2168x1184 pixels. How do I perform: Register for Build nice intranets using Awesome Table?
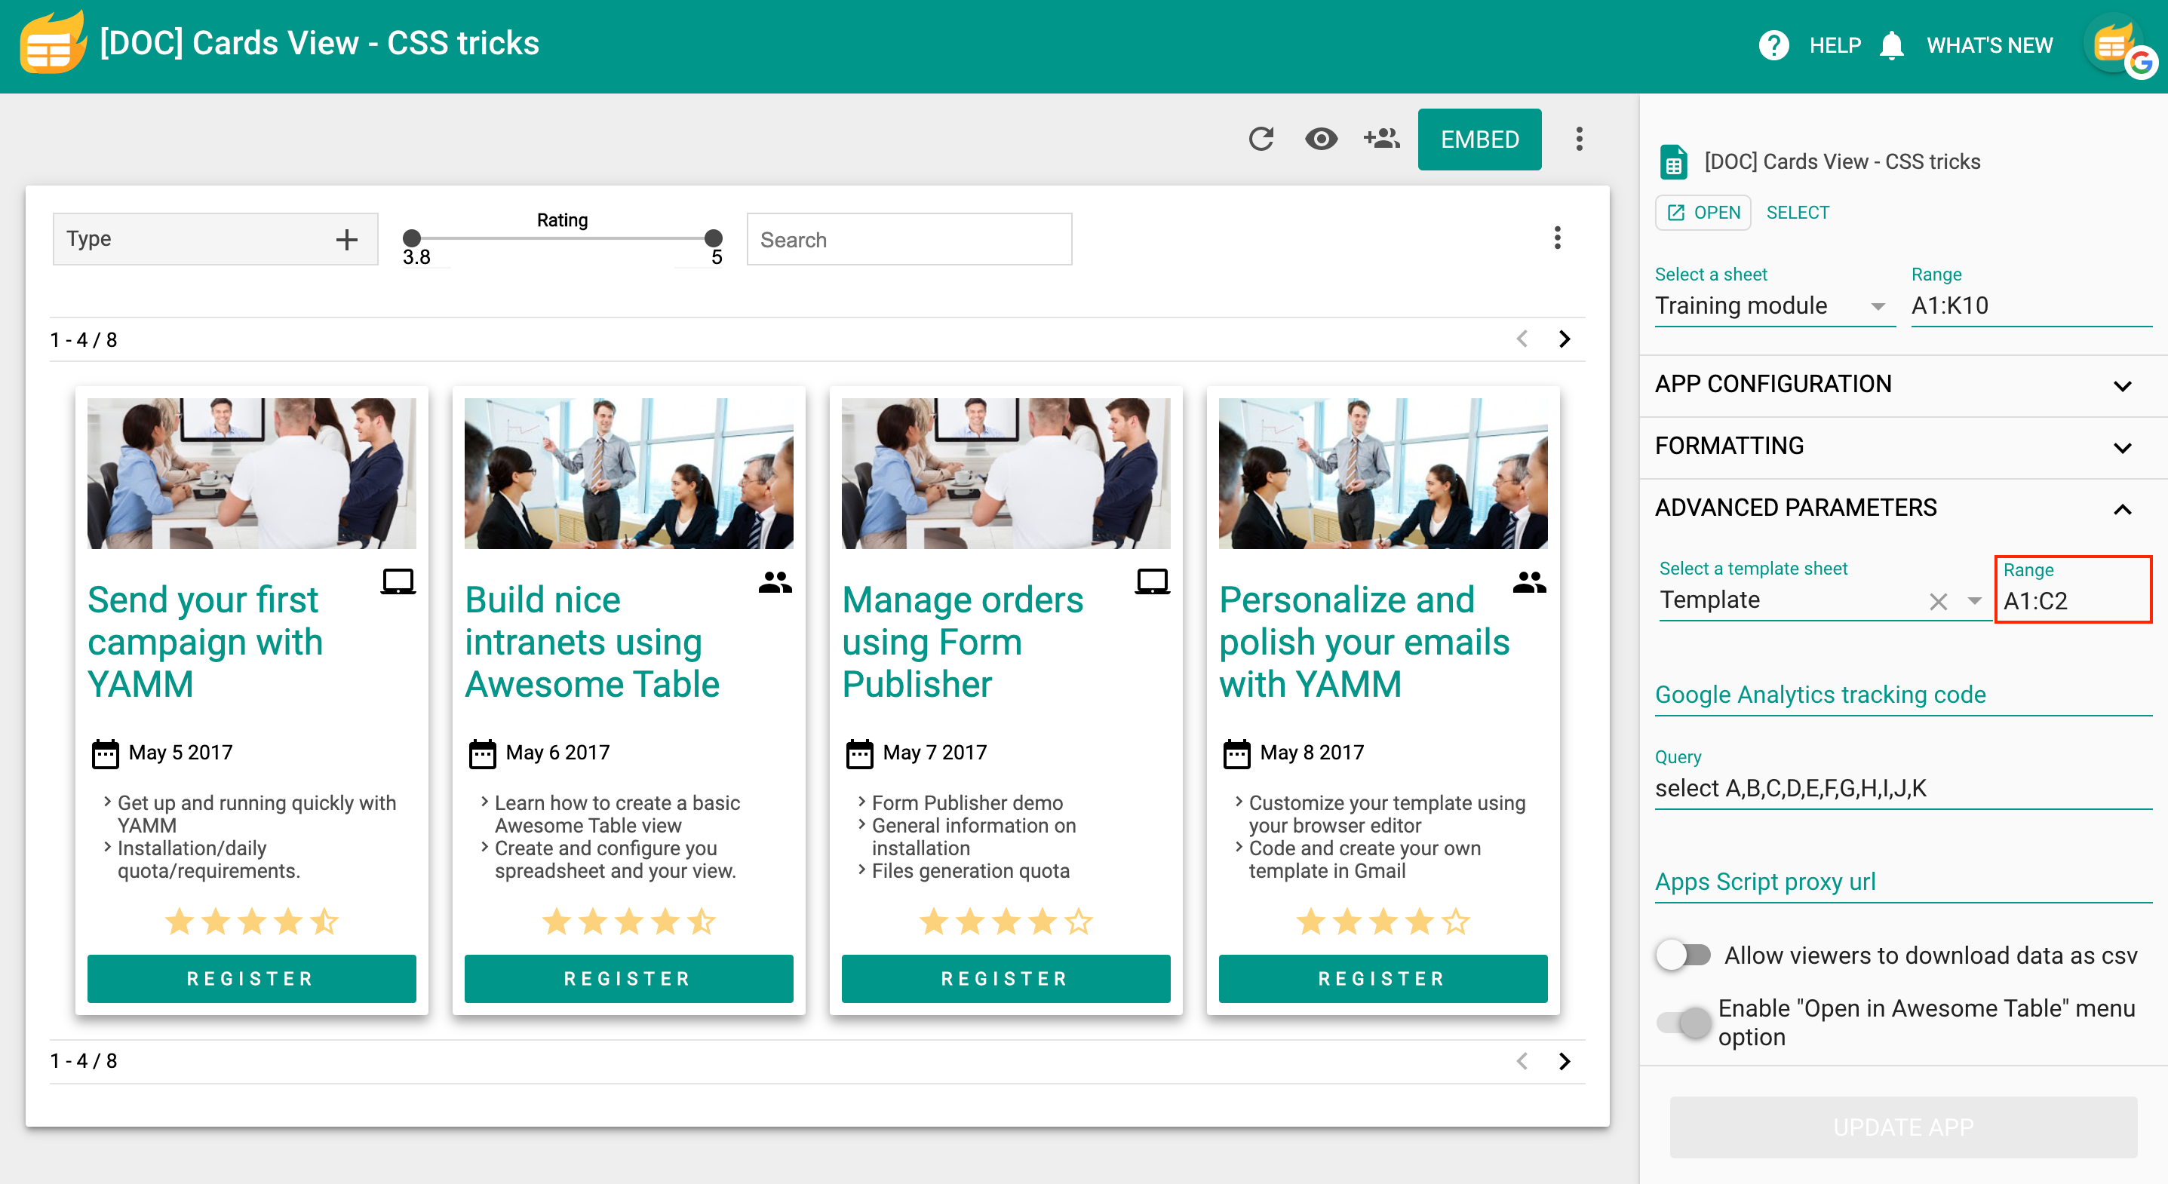point(628,979)
